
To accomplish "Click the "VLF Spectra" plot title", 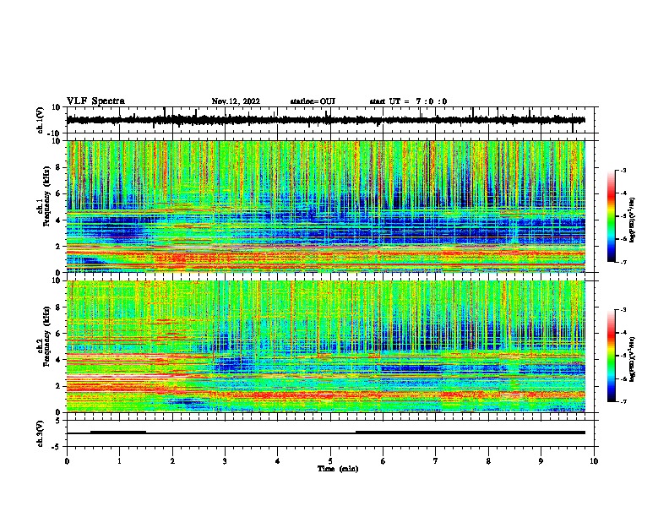I will coord(95,101).
